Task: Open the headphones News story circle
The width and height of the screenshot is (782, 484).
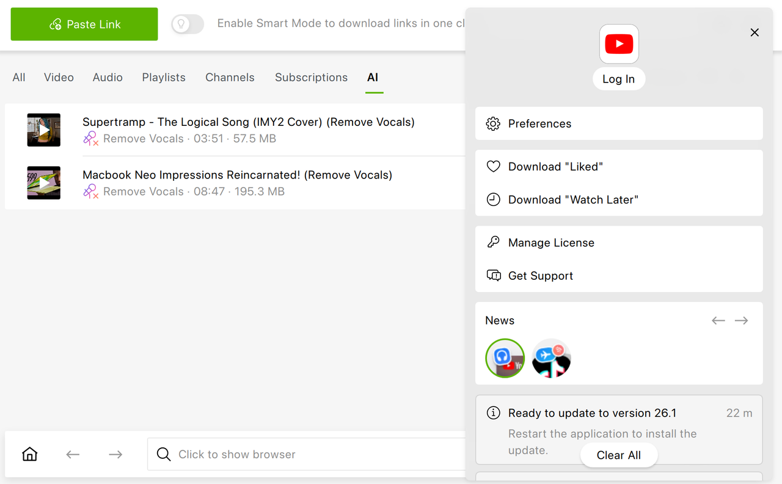Action: tap(505, 358)
